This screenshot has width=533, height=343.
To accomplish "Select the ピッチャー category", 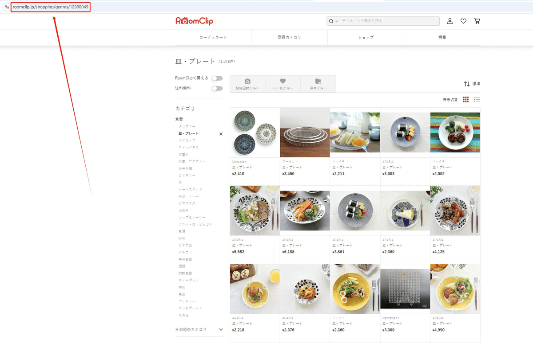I will click(x=187, y=301).
